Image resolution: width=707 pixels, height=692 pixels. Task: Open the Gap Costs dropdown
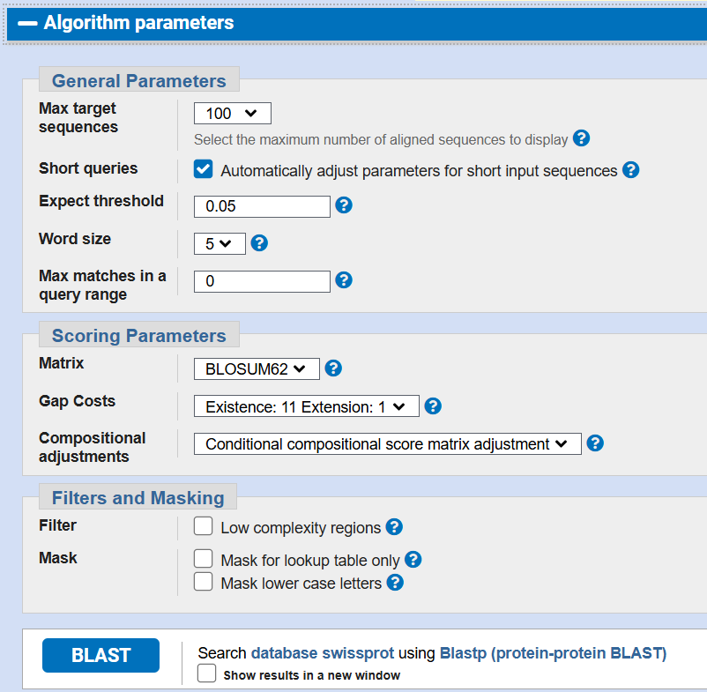pos(306,406)
